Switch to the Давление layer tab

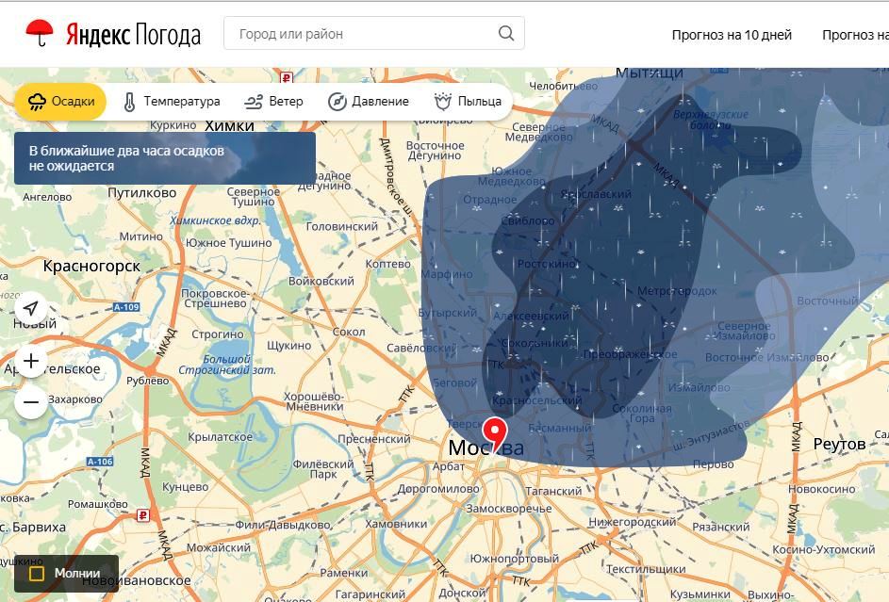click(369, 102)
